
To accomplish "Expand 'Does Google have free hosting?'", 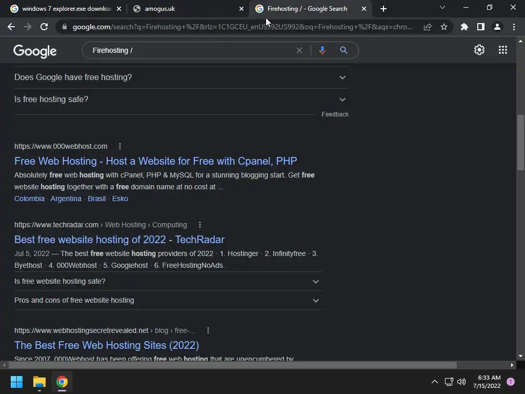I will (x=181, y=77).
